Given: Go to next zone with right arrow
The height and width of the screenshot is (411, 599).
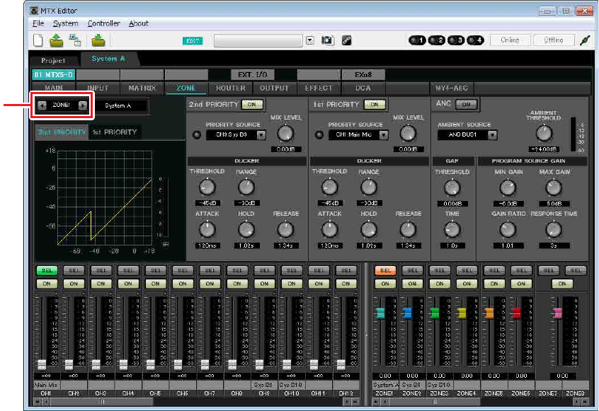Looking at the screenshot, I should (x=83, y=105).
